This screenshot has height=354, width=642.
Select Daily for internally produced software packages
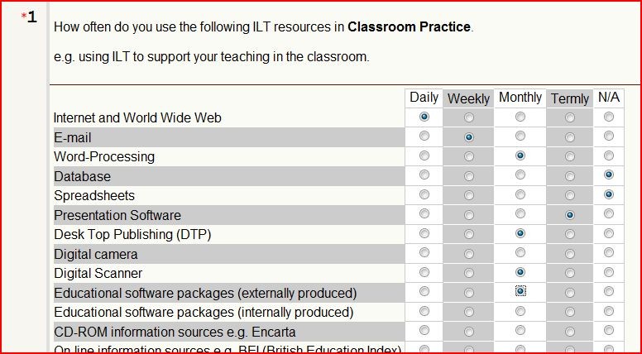[424, 311]
